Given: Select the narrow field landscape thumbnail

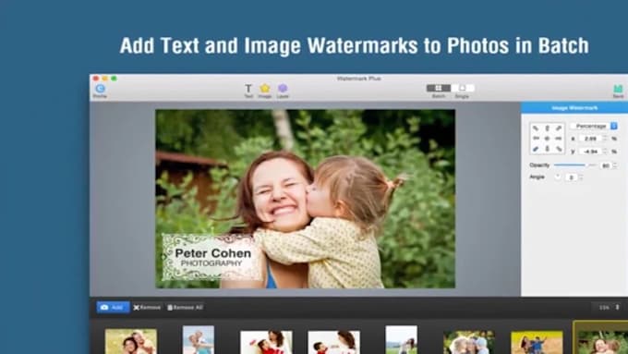Looking at the screenshot, I should [401, 339].
